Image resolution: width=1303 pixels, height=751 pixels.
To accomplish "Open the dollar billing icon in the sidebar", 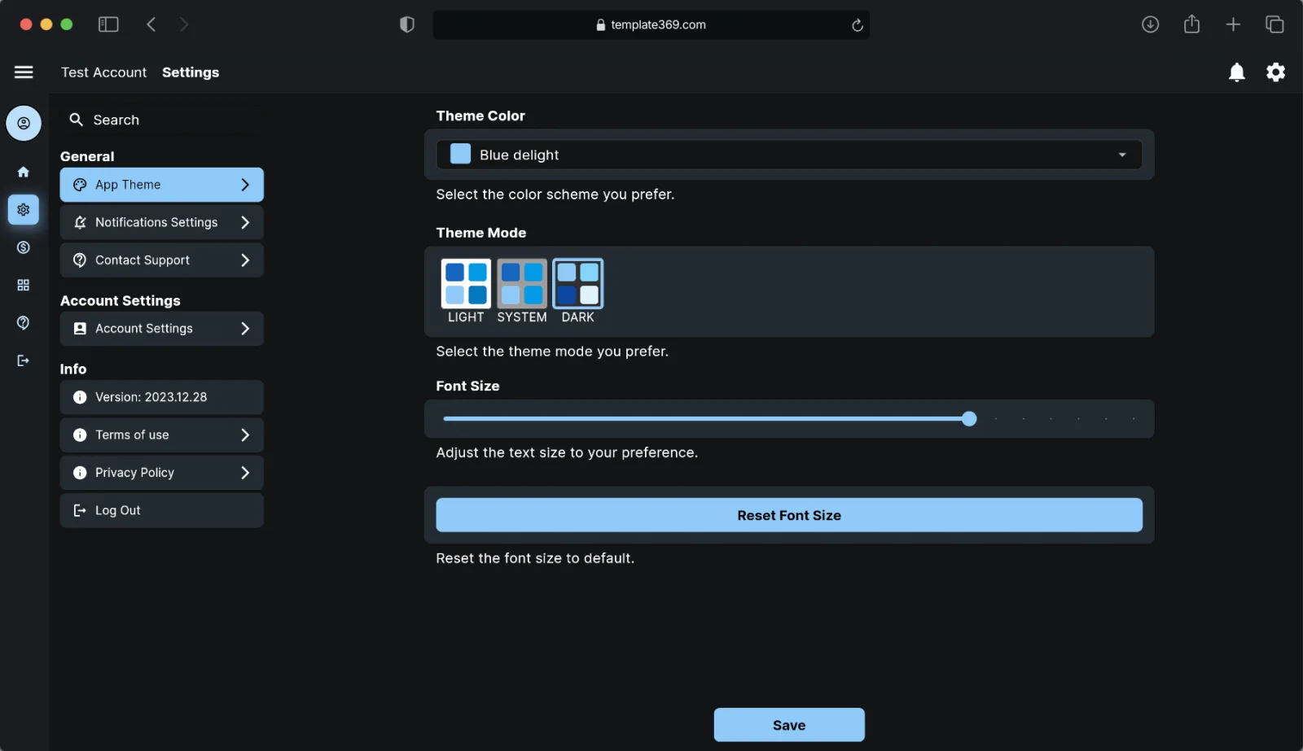I will (24, 247).
